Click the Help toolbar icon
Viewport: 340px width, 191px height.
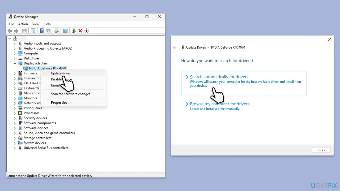(41, 31)
